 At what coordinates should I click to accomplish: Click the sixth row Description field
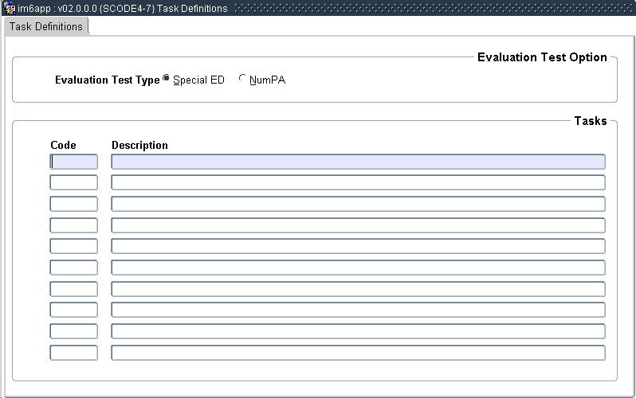pos(358,267)
